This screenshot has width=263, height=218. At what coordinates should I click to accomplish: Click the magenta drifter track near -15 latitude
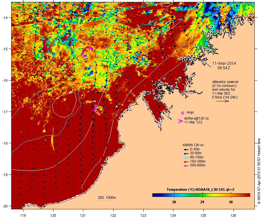click(87, 52)
